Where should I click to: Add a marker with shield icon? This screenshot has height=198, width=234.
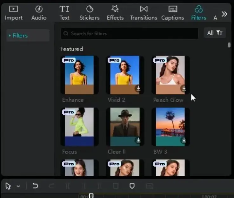[132, 186]
